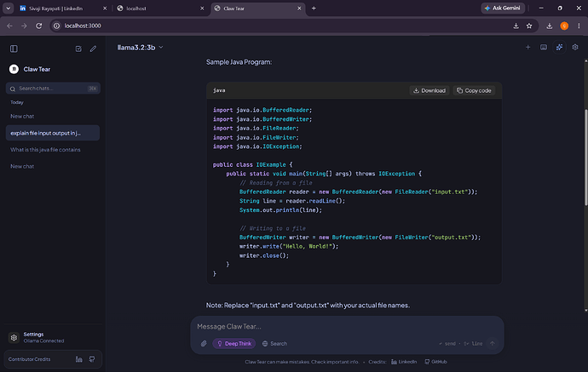Click the Message Claw Tear input
The image size is (588, 372).
pyautogui.click(x=347, y=327)
